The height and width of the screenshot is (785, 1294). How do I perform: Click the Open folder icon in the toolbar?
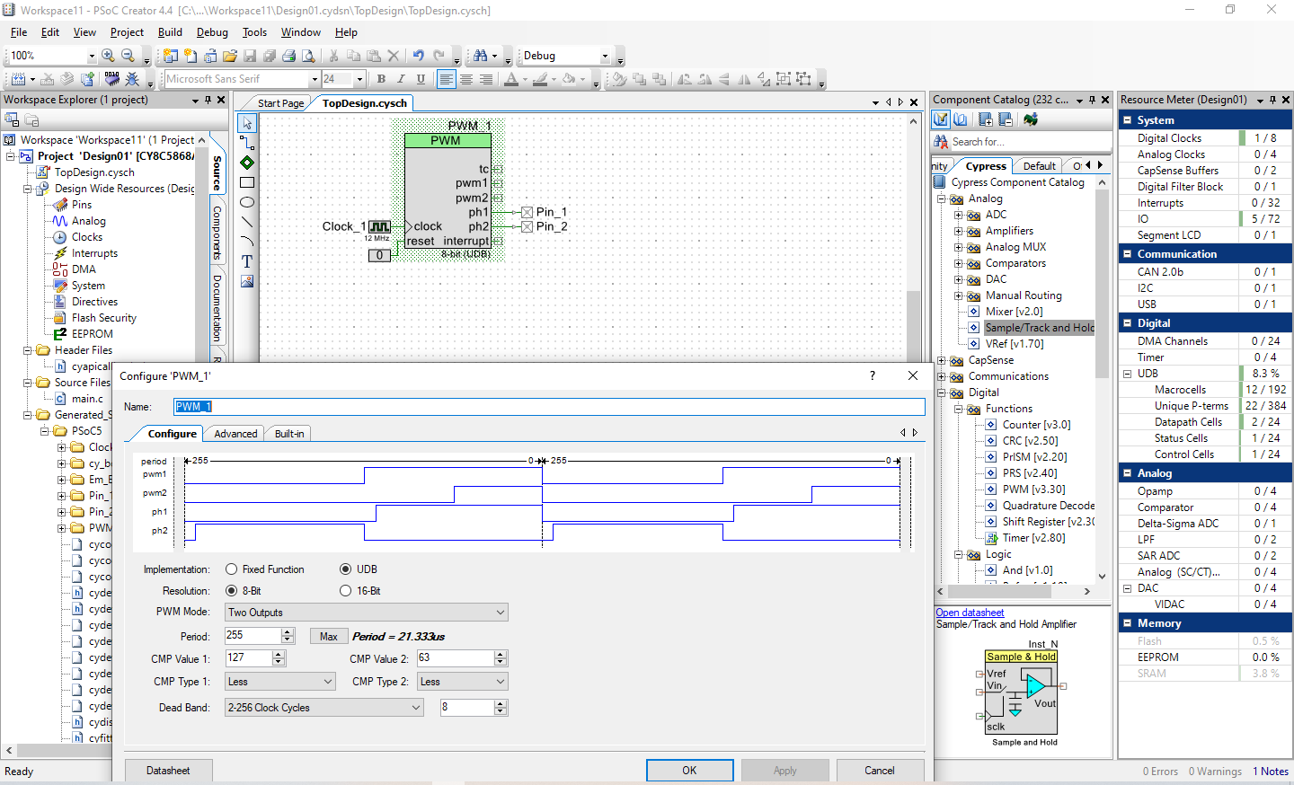230,56
